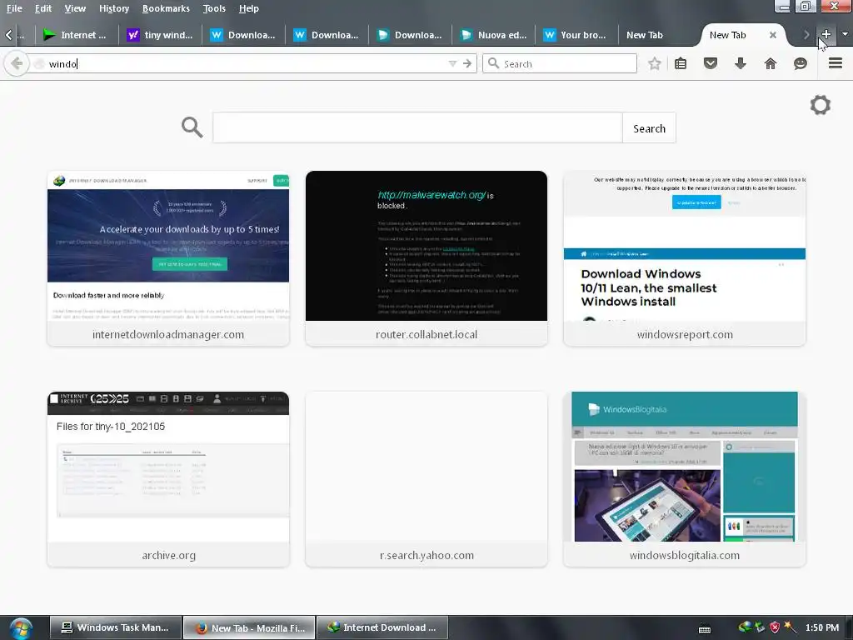Close the active New Tab
This screenshot has height=640, width=853.
point(772,35)
